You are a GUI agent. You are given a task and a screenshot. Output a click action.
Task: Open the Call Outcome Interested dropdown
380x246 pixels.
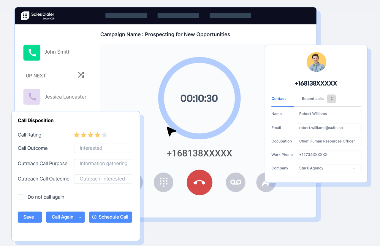pyautogui.click(x=103, y=148)
